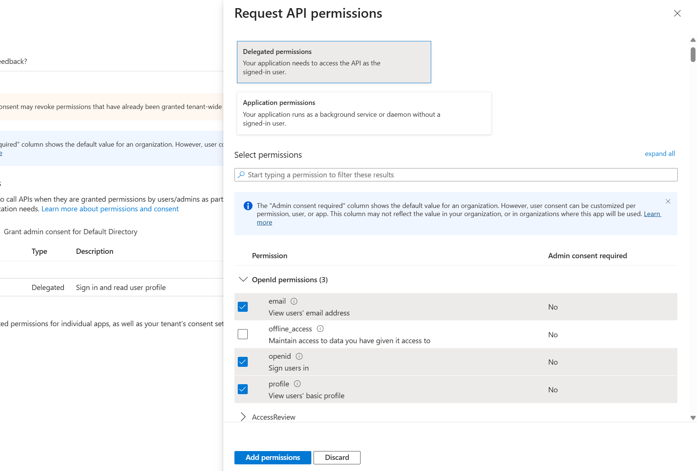Click the Discard button
This screenshot has height=471, width=697.
point(336,457)
